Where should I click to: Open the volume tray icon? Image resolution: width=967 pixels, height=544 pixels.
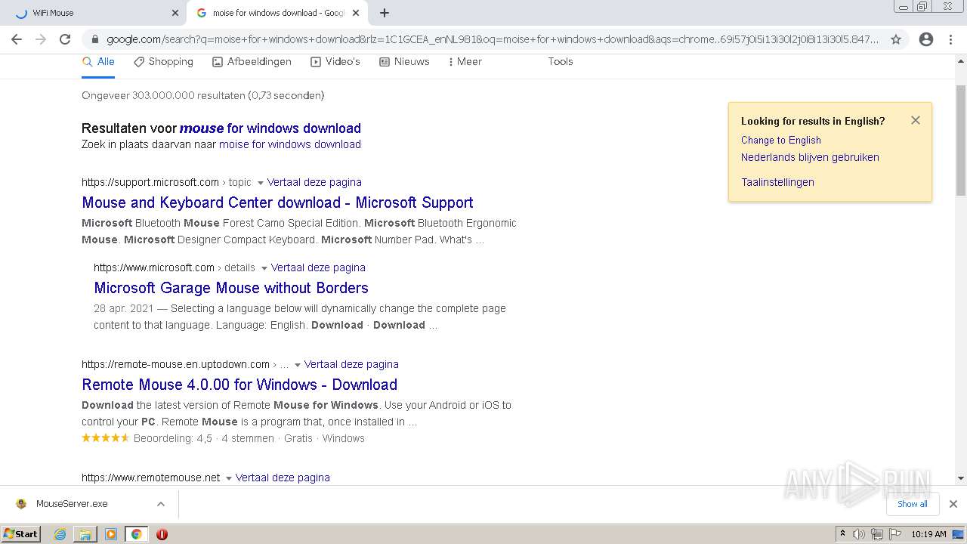coord(859,534)
